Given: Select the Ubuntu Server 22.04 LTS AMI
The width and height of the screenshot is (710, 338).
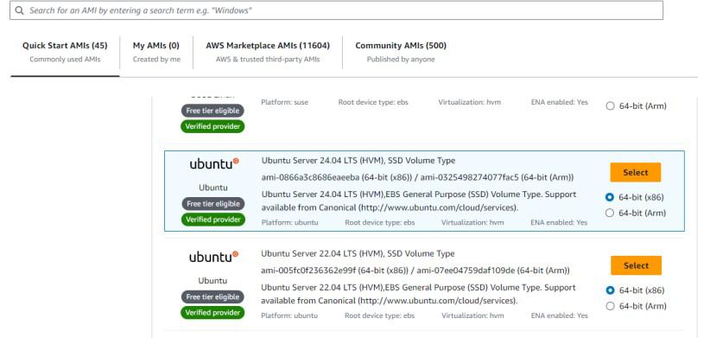Looking at the screenshot, I should point(636,265).
